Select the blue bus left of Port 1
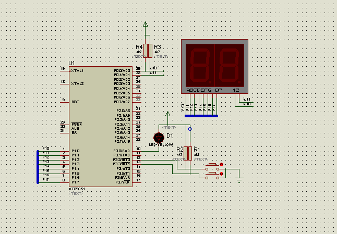This screenshot has width=337, height=234. tap(38, 167)
